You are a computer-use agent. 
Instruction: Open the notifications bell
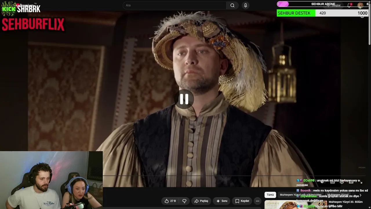(350, 5)
